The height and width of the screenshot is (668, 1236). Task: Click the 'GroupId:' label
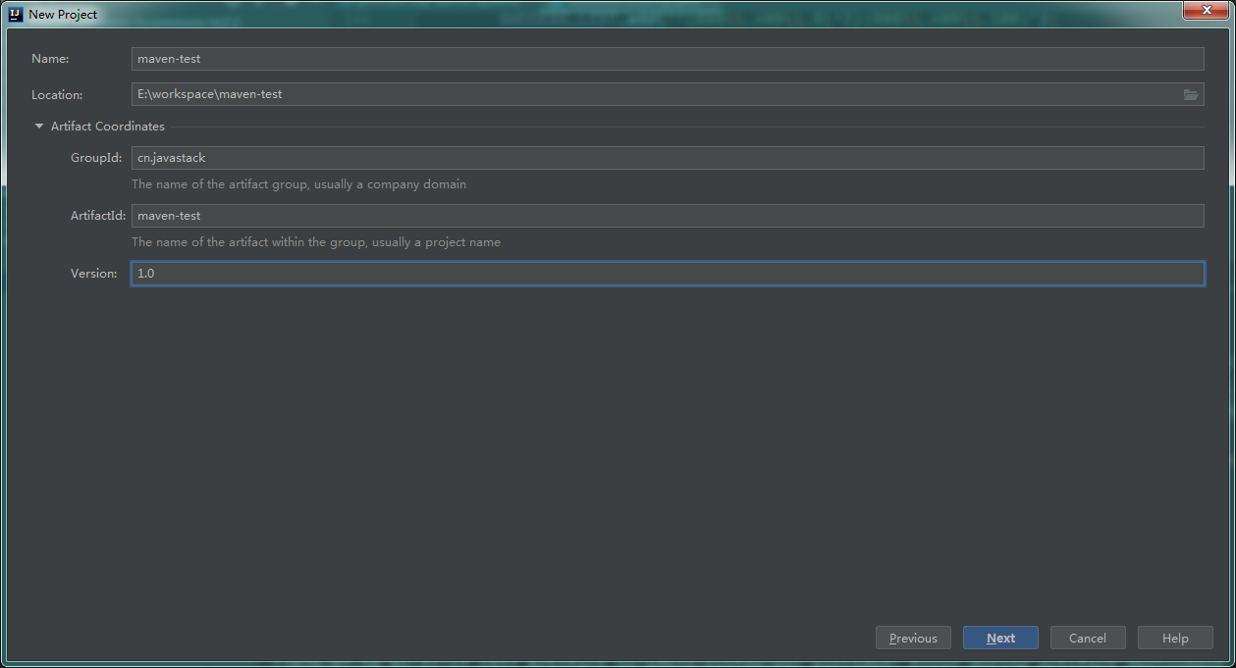point(96,158)
